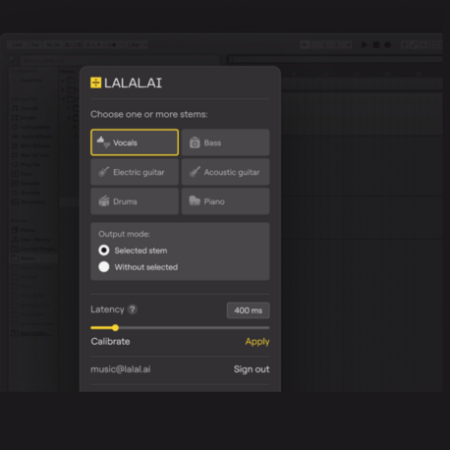Open Templates category in Ableton browser

(x=28, y=202)
